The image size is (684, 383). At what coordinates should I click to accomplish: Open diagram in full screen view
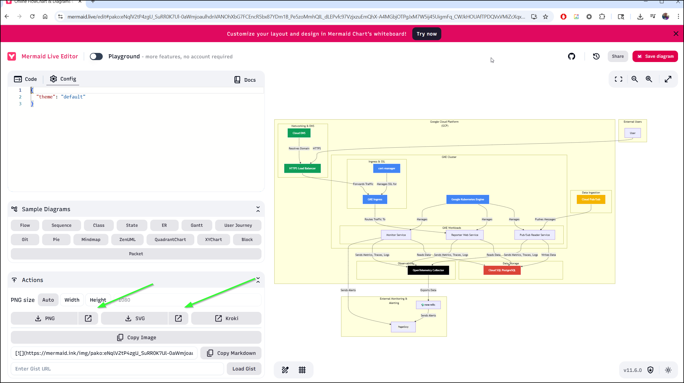click(668, 79)
